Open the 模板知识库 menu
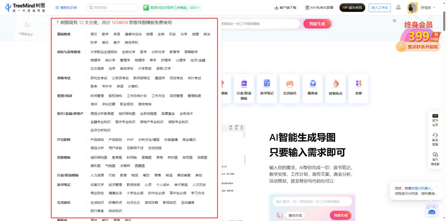 pyautogui.click(x=66, y=7)
